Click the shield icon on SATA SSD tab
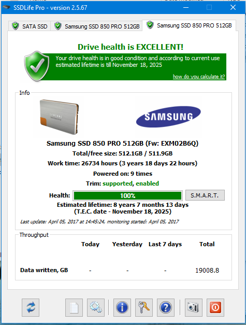The height and width of the screenshot is (325, 246). point(16,26)
